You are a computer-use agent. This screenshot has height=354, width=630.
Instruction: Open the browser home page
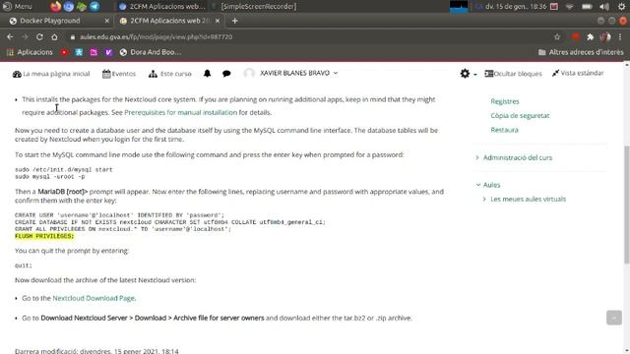(x=54, y=36)
